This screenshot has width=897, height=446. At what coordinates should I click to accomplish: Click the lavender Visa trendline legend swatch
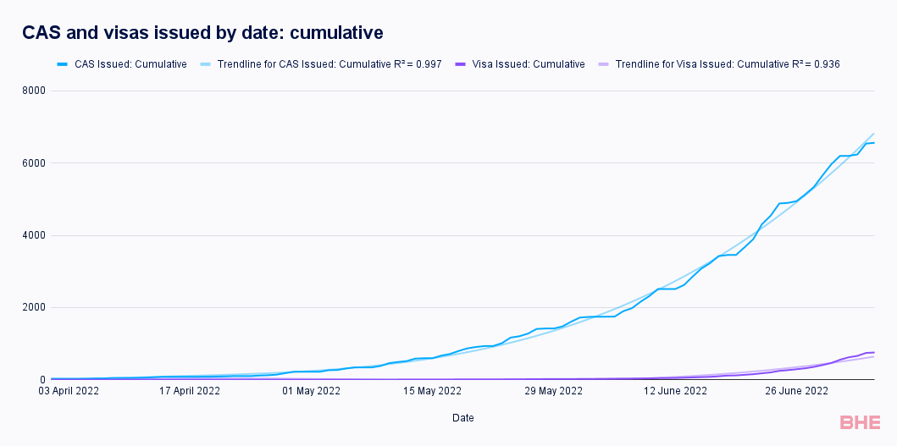[604, 64]
